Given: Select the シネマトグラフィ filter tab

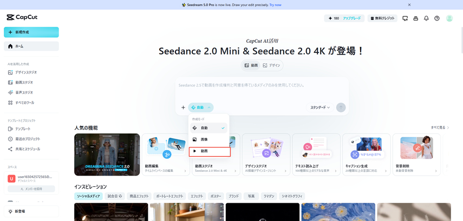Looking at the screenshot, I should [x=292, y=196].
